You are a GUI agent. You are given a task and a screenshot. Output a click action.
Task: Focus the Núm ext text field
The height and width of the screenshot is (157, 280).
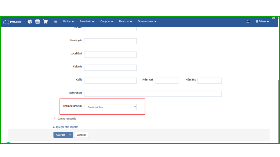click(x=167, y=81)
